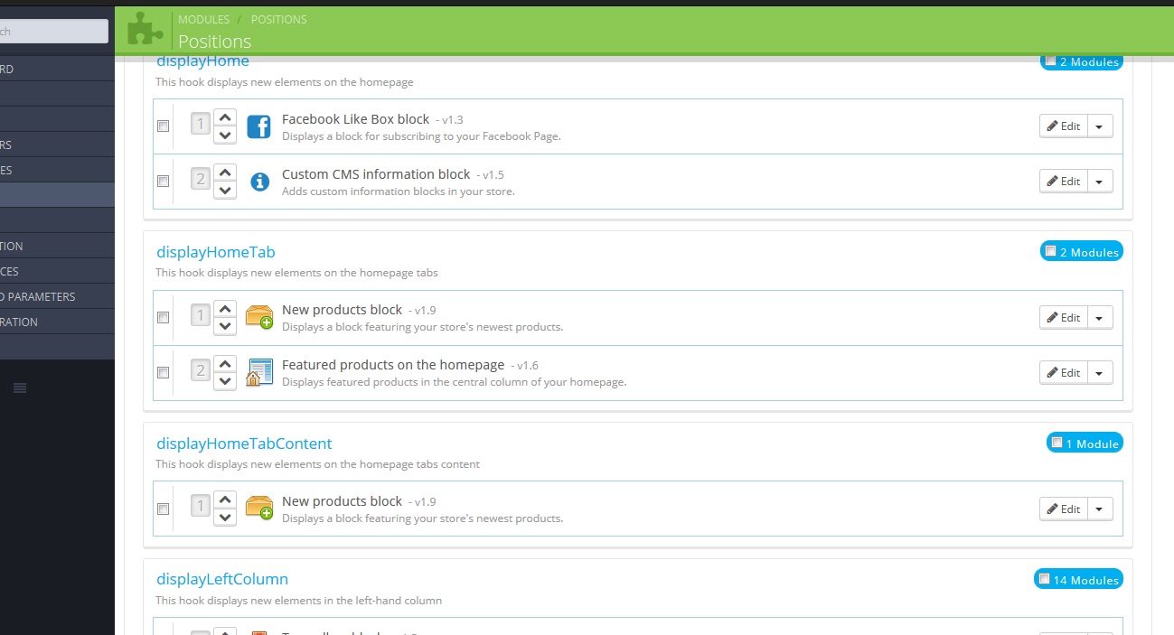Check the Facebook Like Box block checkbox

pyautogui.click(x=163, y=126)
